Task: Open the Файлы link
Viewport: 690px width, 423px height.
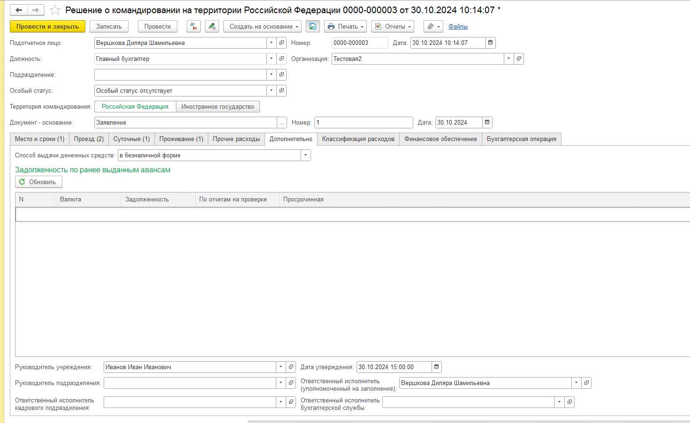Action: pyautogui.click(x=458, y=27)
